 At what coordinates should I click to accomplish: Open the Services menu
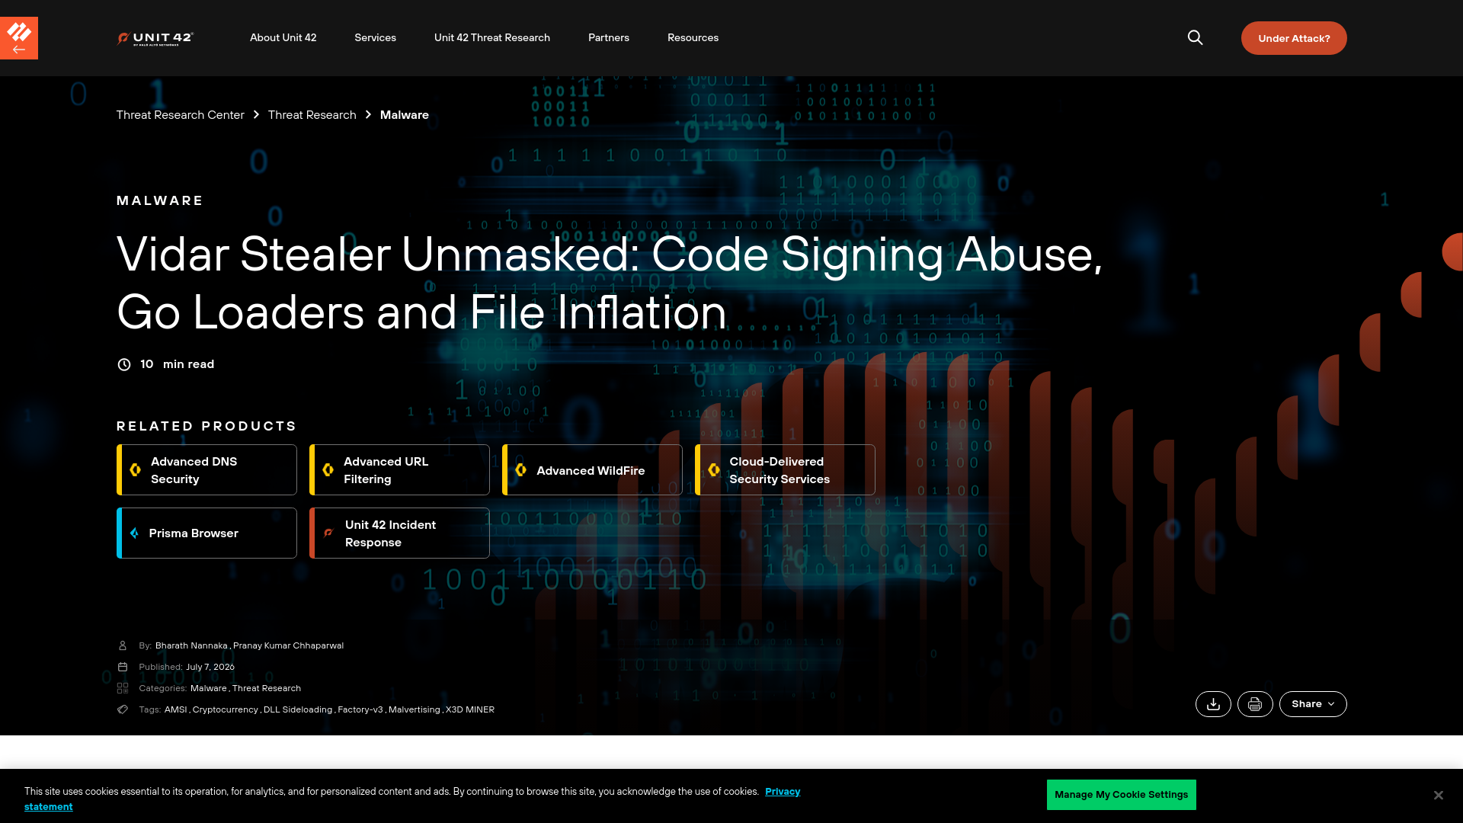(x=375, y=37)
